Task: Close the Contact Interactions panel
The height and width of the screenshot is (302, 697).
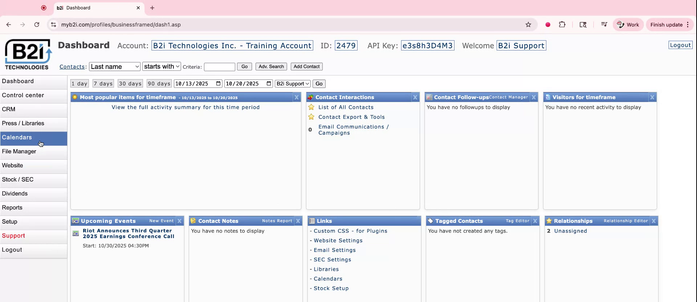Action: coord(415,97)
